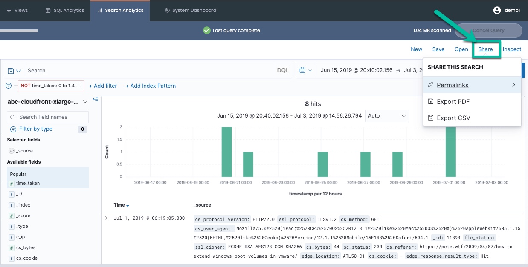The width and height of the screenshot is (528, 267).
Task: Click the _id field
Action: [19, 194]
